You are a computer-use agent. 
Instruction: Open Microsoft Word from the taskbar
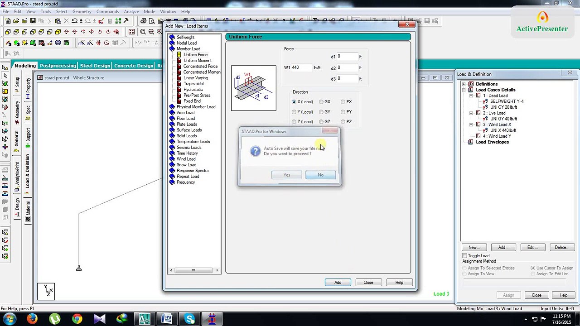(167, 319)
